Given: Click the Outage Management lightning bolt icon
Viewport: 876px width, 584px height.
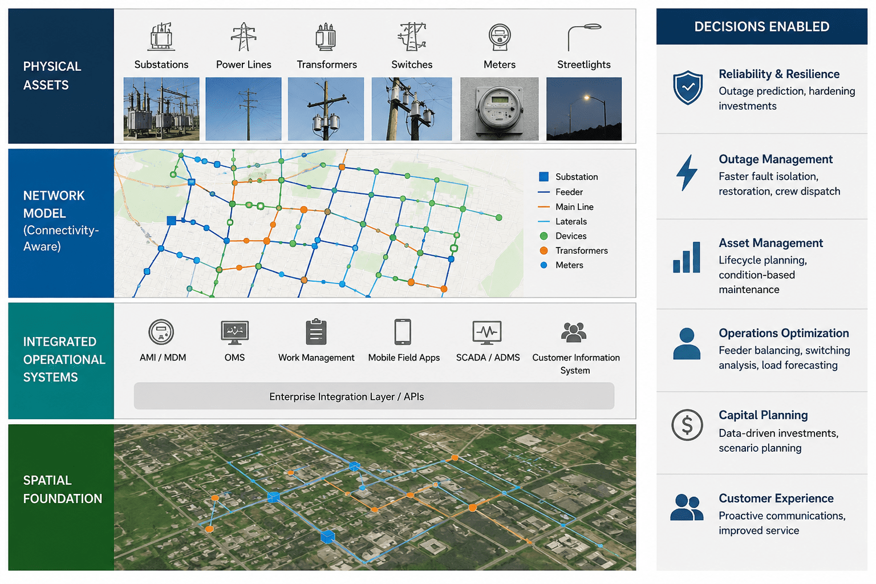Looking at the screenshot, I should click(x=687, y=172).
